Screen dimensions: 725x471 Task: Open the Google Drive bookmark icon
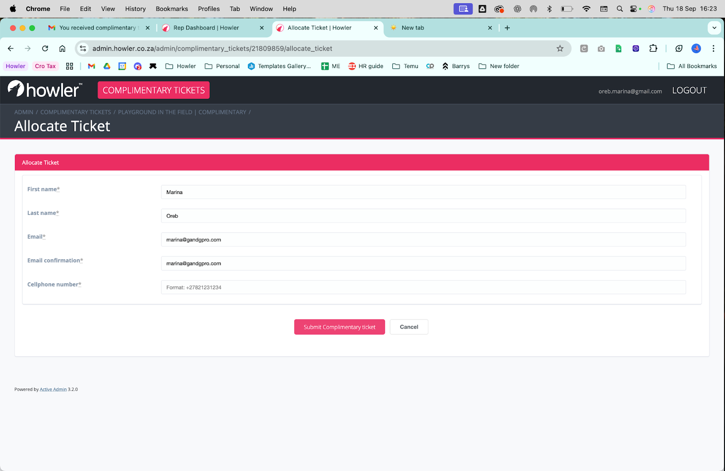[x=107, y=66]
